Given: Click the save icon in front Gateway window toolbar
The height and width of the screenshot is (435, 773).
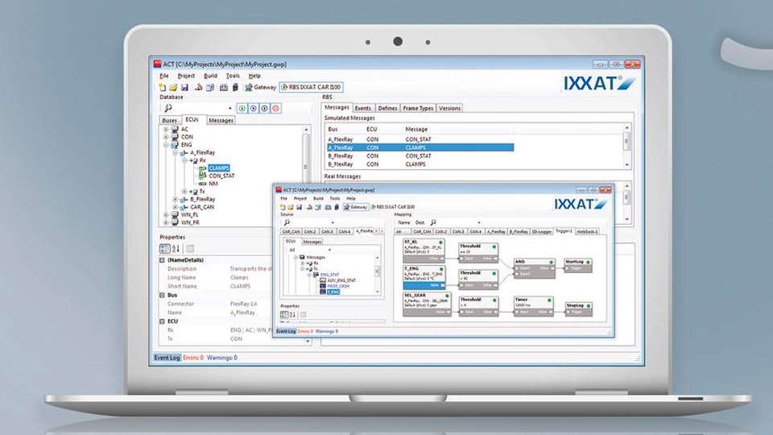Looking at the screenshot, I should tap(299, 207).
